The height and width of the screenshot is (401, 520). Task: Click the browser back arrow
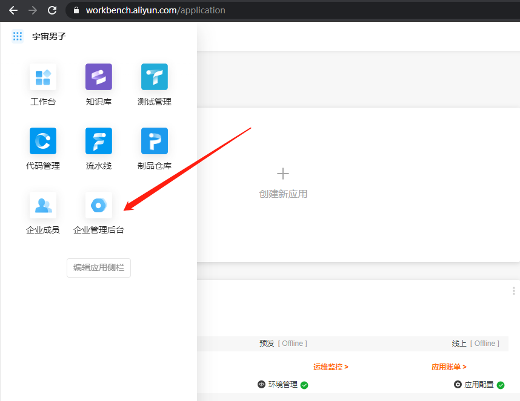pos(13,10)
